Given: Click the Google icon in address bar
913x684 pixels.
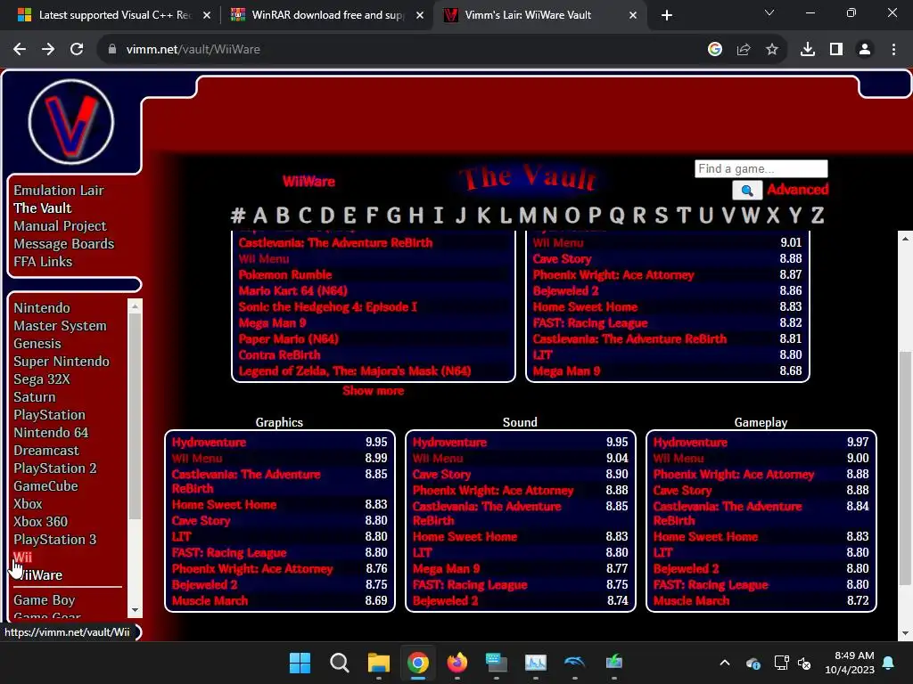Looking at the screenshot, I should click(x=715, y=50).
